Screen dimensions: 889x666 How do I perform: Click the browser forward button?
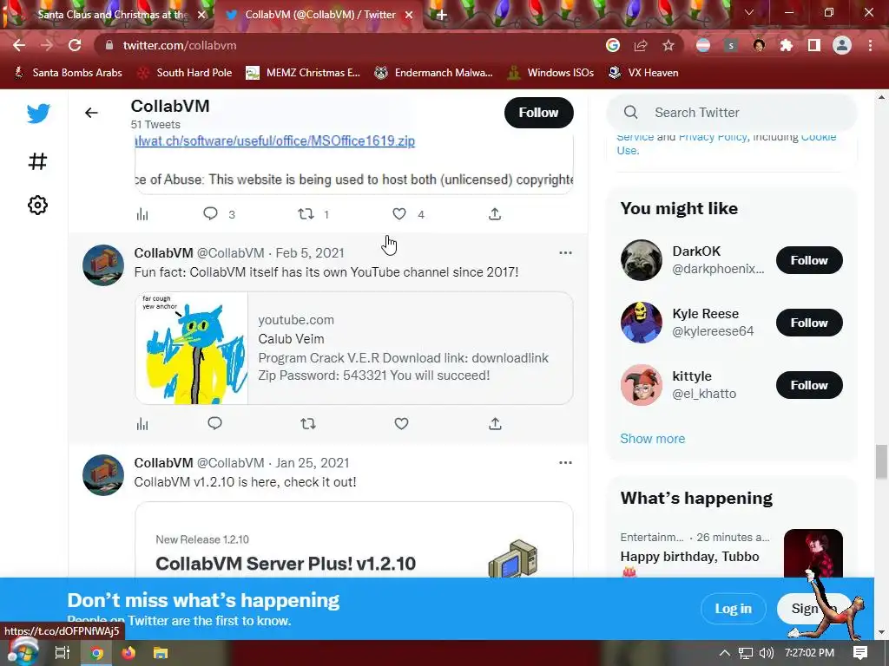47,45
